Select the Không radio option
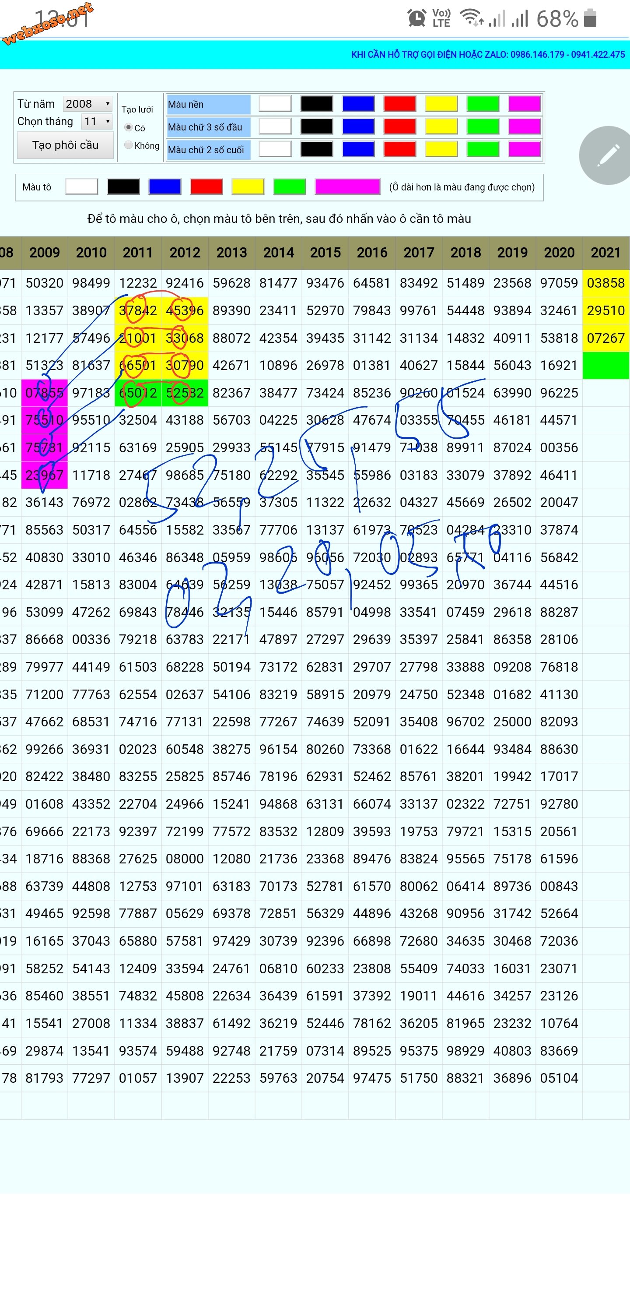 coord(128,145)
